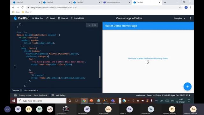
Task: Open DartPad three-dot overflow menu
Action: point(190,18)
